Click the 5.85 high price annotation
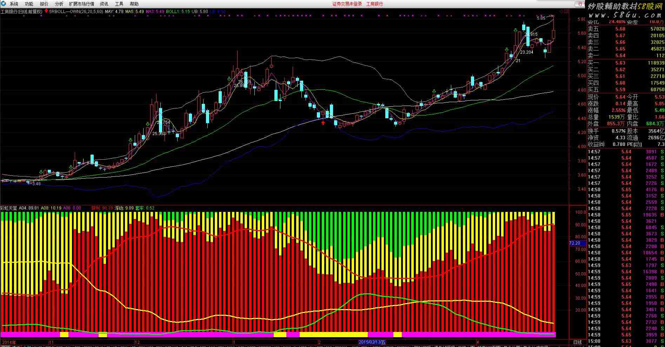 coord(541,18)
